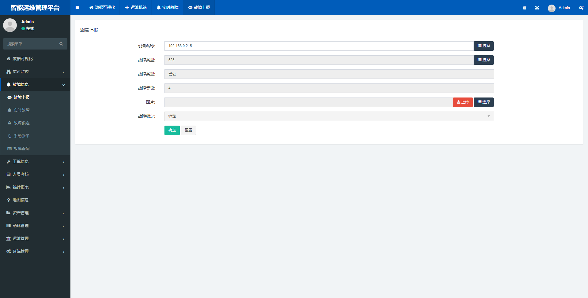Click 故障等级 field showing 4
Screen dimensions: 588x298
click(329, 88)
